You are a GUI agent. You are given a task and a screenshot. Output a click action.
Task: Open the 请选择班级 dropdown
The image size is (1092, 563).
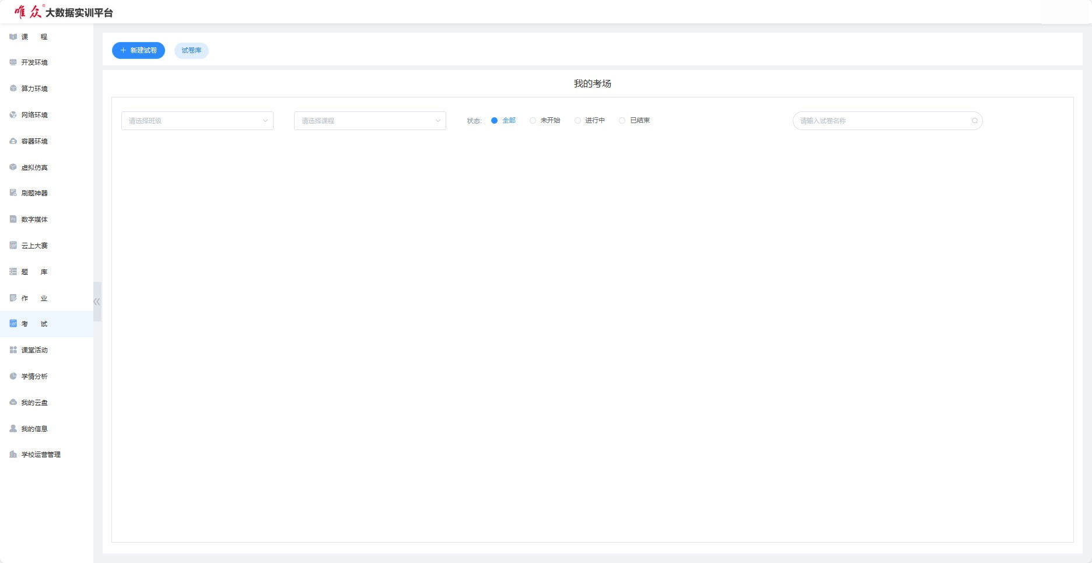[197, 121]
